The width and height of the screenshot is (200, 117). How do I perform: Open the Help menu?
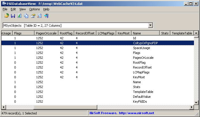coord(46,9)
